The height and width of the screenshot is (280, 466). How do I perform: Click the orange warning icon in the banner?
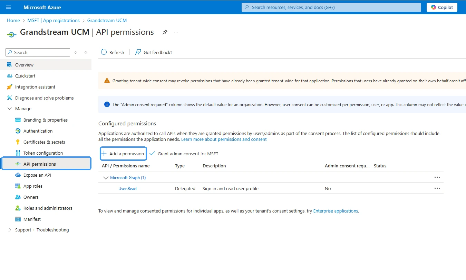pyautogui.click(x=107, y=81)
